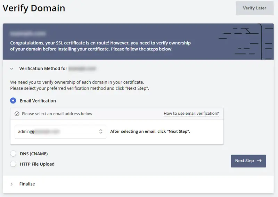
Task: Choose the DNS (CNAME) verification method
Action: click(x=13, y=154)
